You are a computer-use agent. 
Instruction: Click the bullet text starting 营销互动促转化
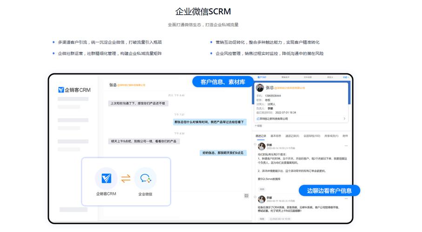(268, 42)
